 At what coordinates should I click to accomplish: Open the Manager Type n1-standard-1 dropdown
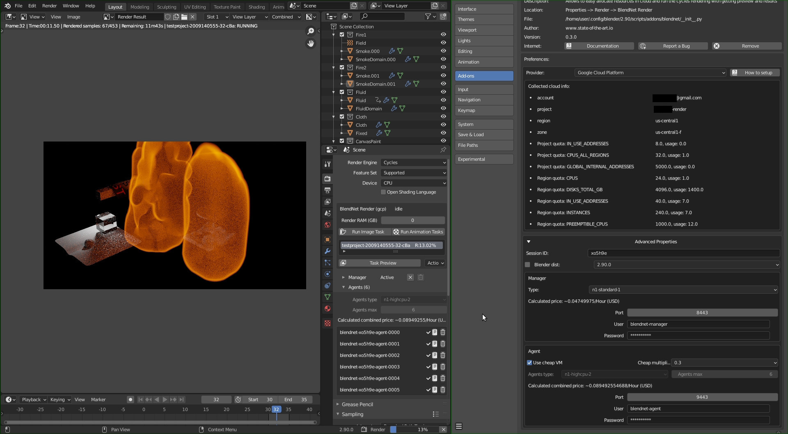683,290
